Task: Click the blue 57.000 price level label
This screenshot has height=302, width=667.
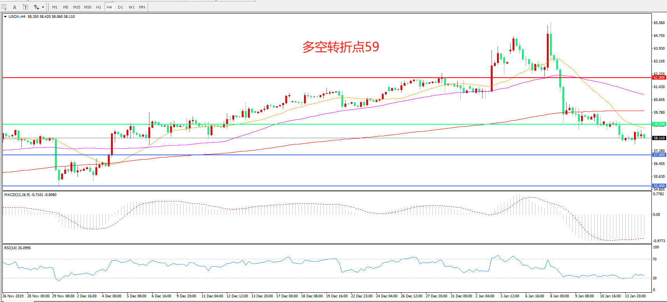Action: [x=659, y=155]
